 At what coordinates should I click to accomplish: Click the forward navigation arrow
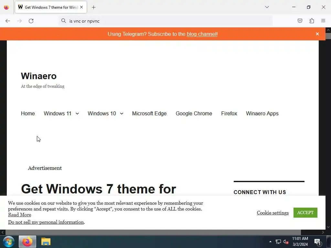point(19,21)
